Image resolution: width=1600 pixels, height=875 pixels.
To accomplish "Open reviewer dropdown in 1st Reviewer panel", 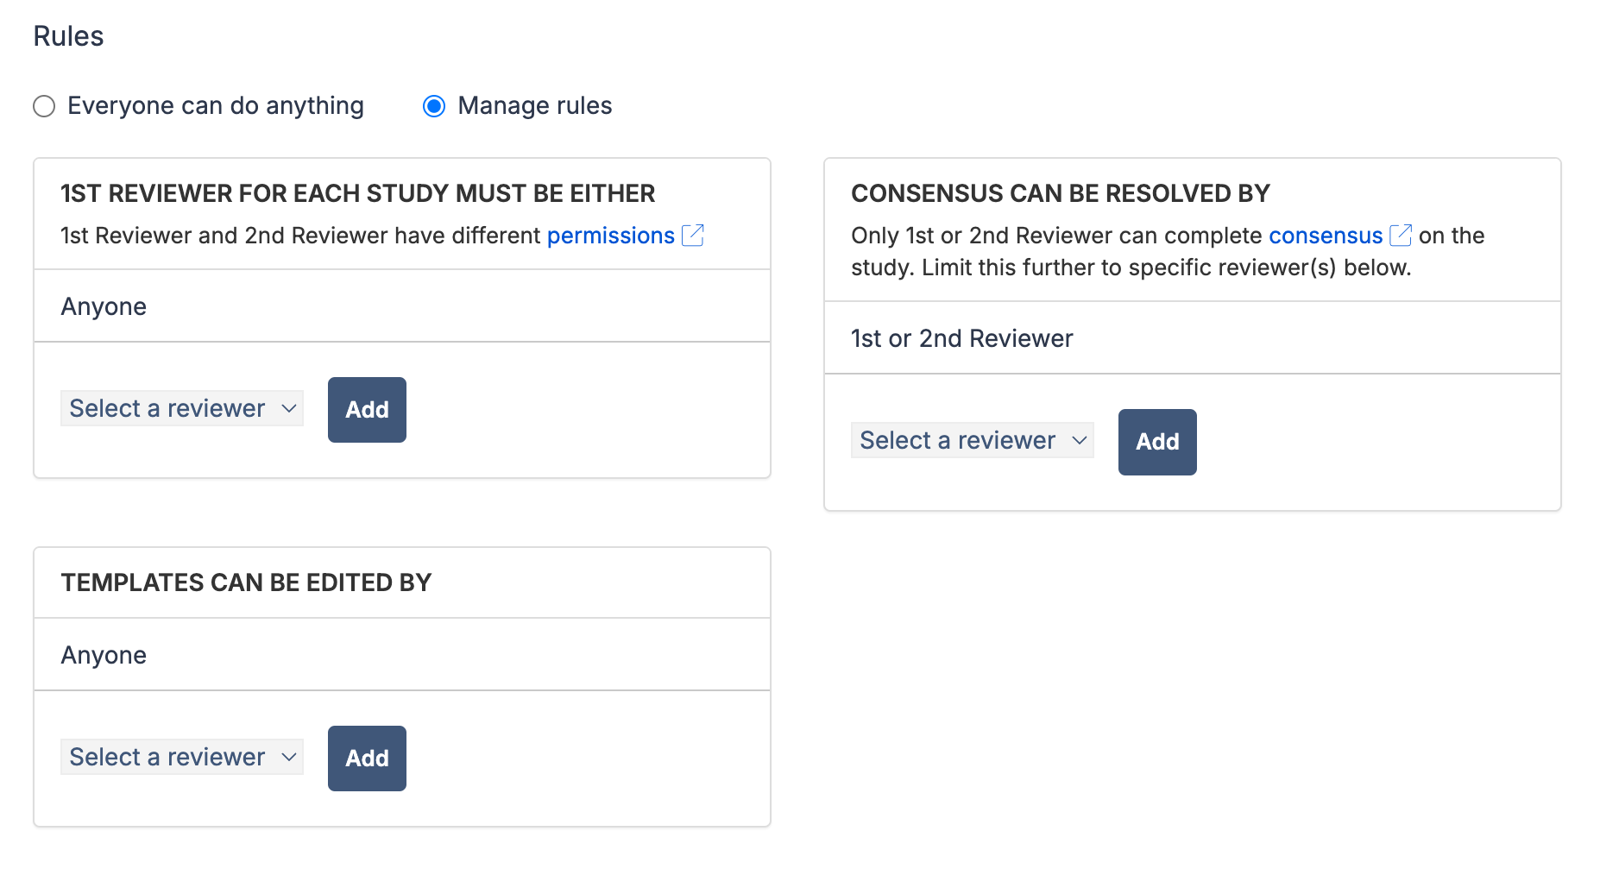I will [x=182, y=408].
